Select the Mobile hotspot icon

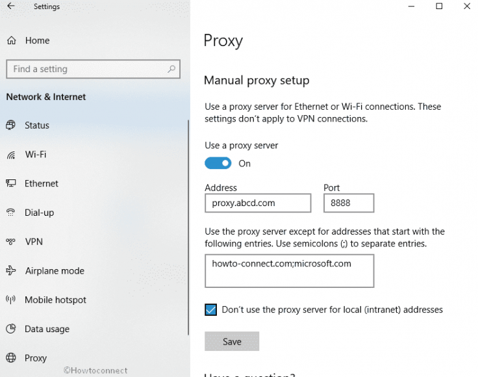tap(10, 300)
